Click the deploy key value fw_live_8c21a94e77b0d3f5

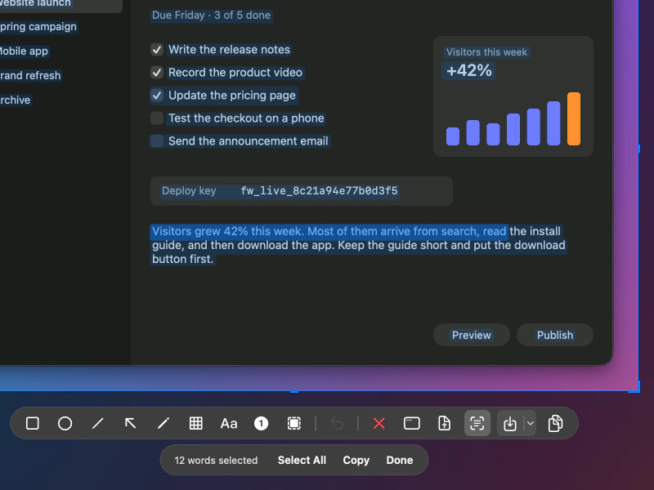[x=319, y=191]
